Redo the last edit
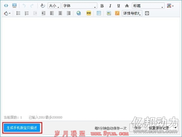The width and height of the screenshot is (182, 137). [x=32, y=6]
